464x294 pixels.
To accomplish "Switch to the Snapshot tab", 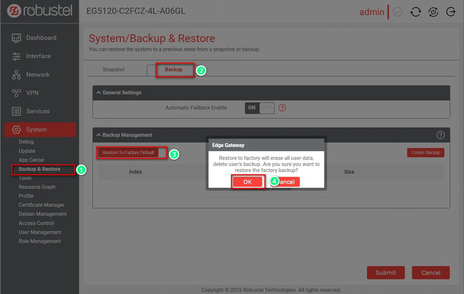I will click(113, 70).
